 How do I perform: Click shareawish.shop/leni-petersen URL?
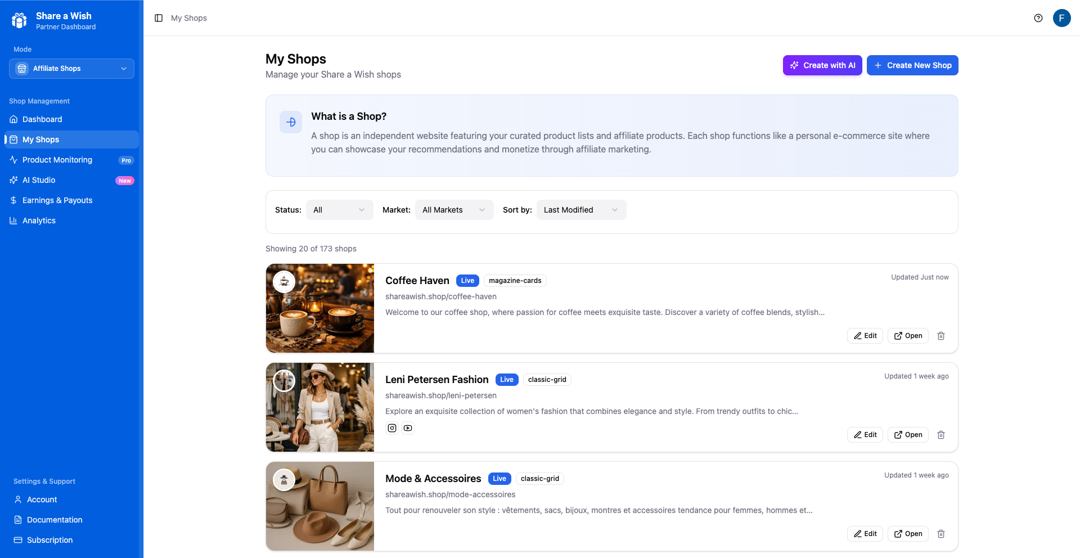click(x=441, y=395)
